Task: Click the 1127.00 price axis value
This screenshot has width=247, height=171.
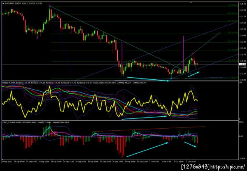Action: pyautogui.click(x=242, y=29)
